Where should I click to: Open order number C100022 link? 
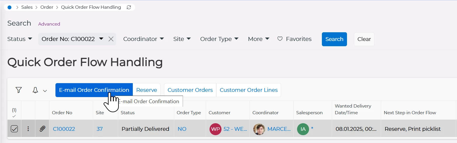(x=64, y=129)
